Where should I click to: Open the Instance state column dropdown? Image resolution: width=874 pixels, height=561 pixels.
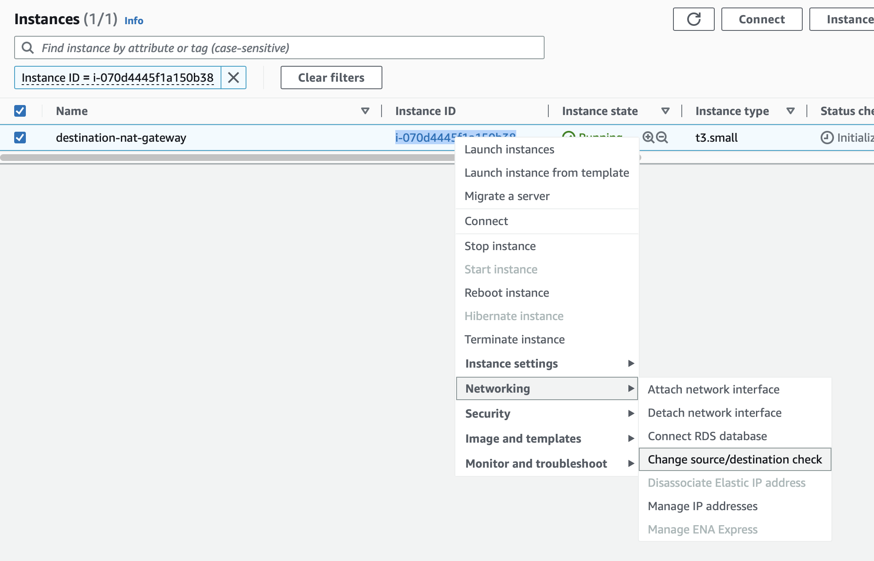(666, 110)
